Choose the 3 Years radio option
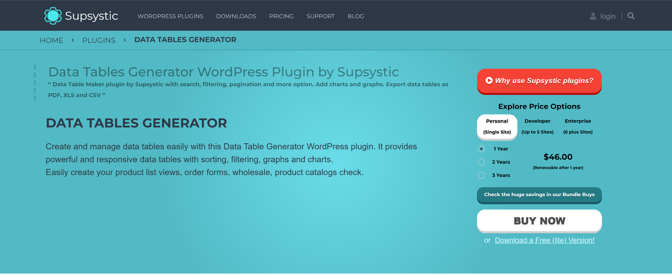Image resolution: width=672 pixels, height=275 pixels. pos(481,175)
